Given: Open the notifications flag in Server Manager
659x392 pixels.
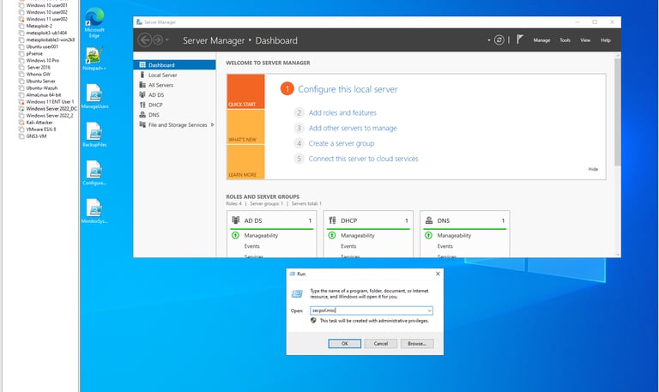Looking at the screenshot, I should point(520,39).
